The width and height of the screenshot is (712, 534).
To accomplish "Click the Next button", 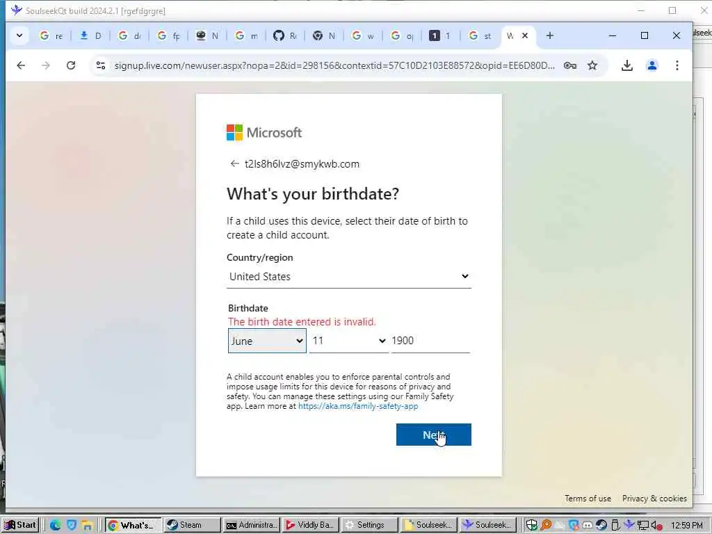I will click(434, 435).
